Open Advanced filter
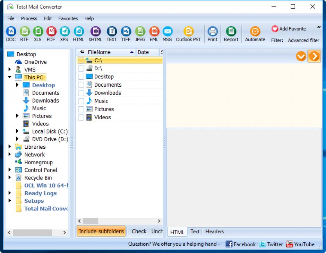Viewport: 326px width, 253px height. point(303,40)
